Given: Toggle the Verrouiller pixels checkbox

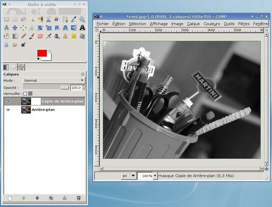Looking at the screenshot, I should [x=25, y=93].
